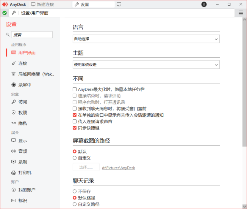Image resolution: width=247 pixels, height=209 pixels.
Task: Enable 传入连接请求声音 checkbox
Action: 75,122
